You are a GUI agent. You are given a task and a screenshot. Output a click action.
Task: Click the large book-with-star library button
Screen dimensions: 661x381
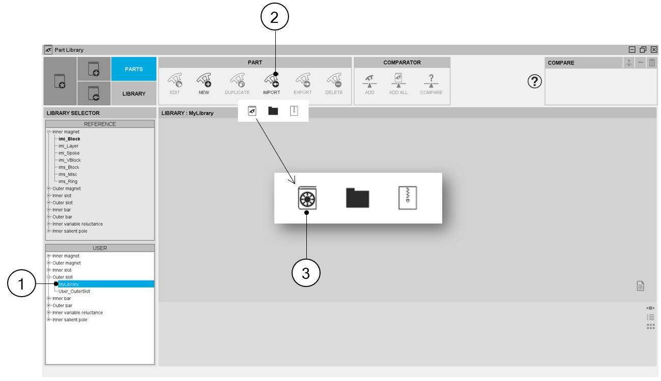[60, 81]
